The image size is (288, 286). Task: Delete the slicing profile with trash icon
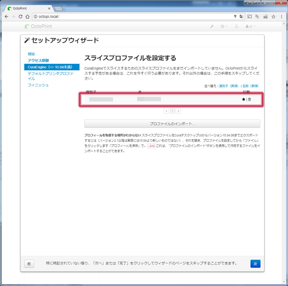coord(249,99)
